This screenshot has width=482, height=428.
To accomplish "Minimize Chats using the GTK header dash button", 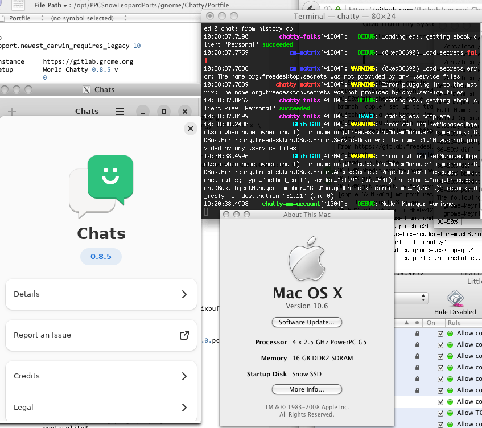I will 143,112.
